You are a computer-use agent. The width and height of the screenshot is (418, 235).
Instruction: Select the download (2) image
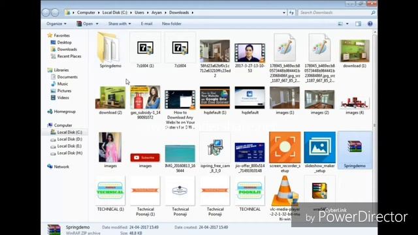coord(110,98)
